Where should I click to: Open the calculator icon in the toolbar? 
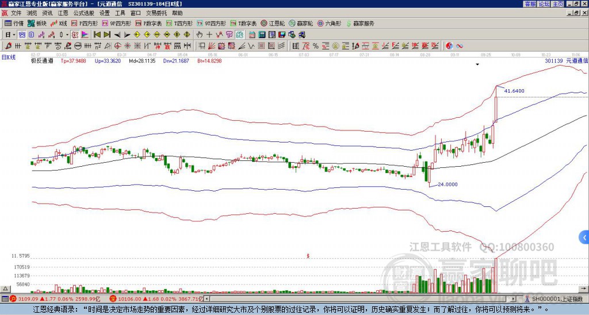[x=262, y=34]
